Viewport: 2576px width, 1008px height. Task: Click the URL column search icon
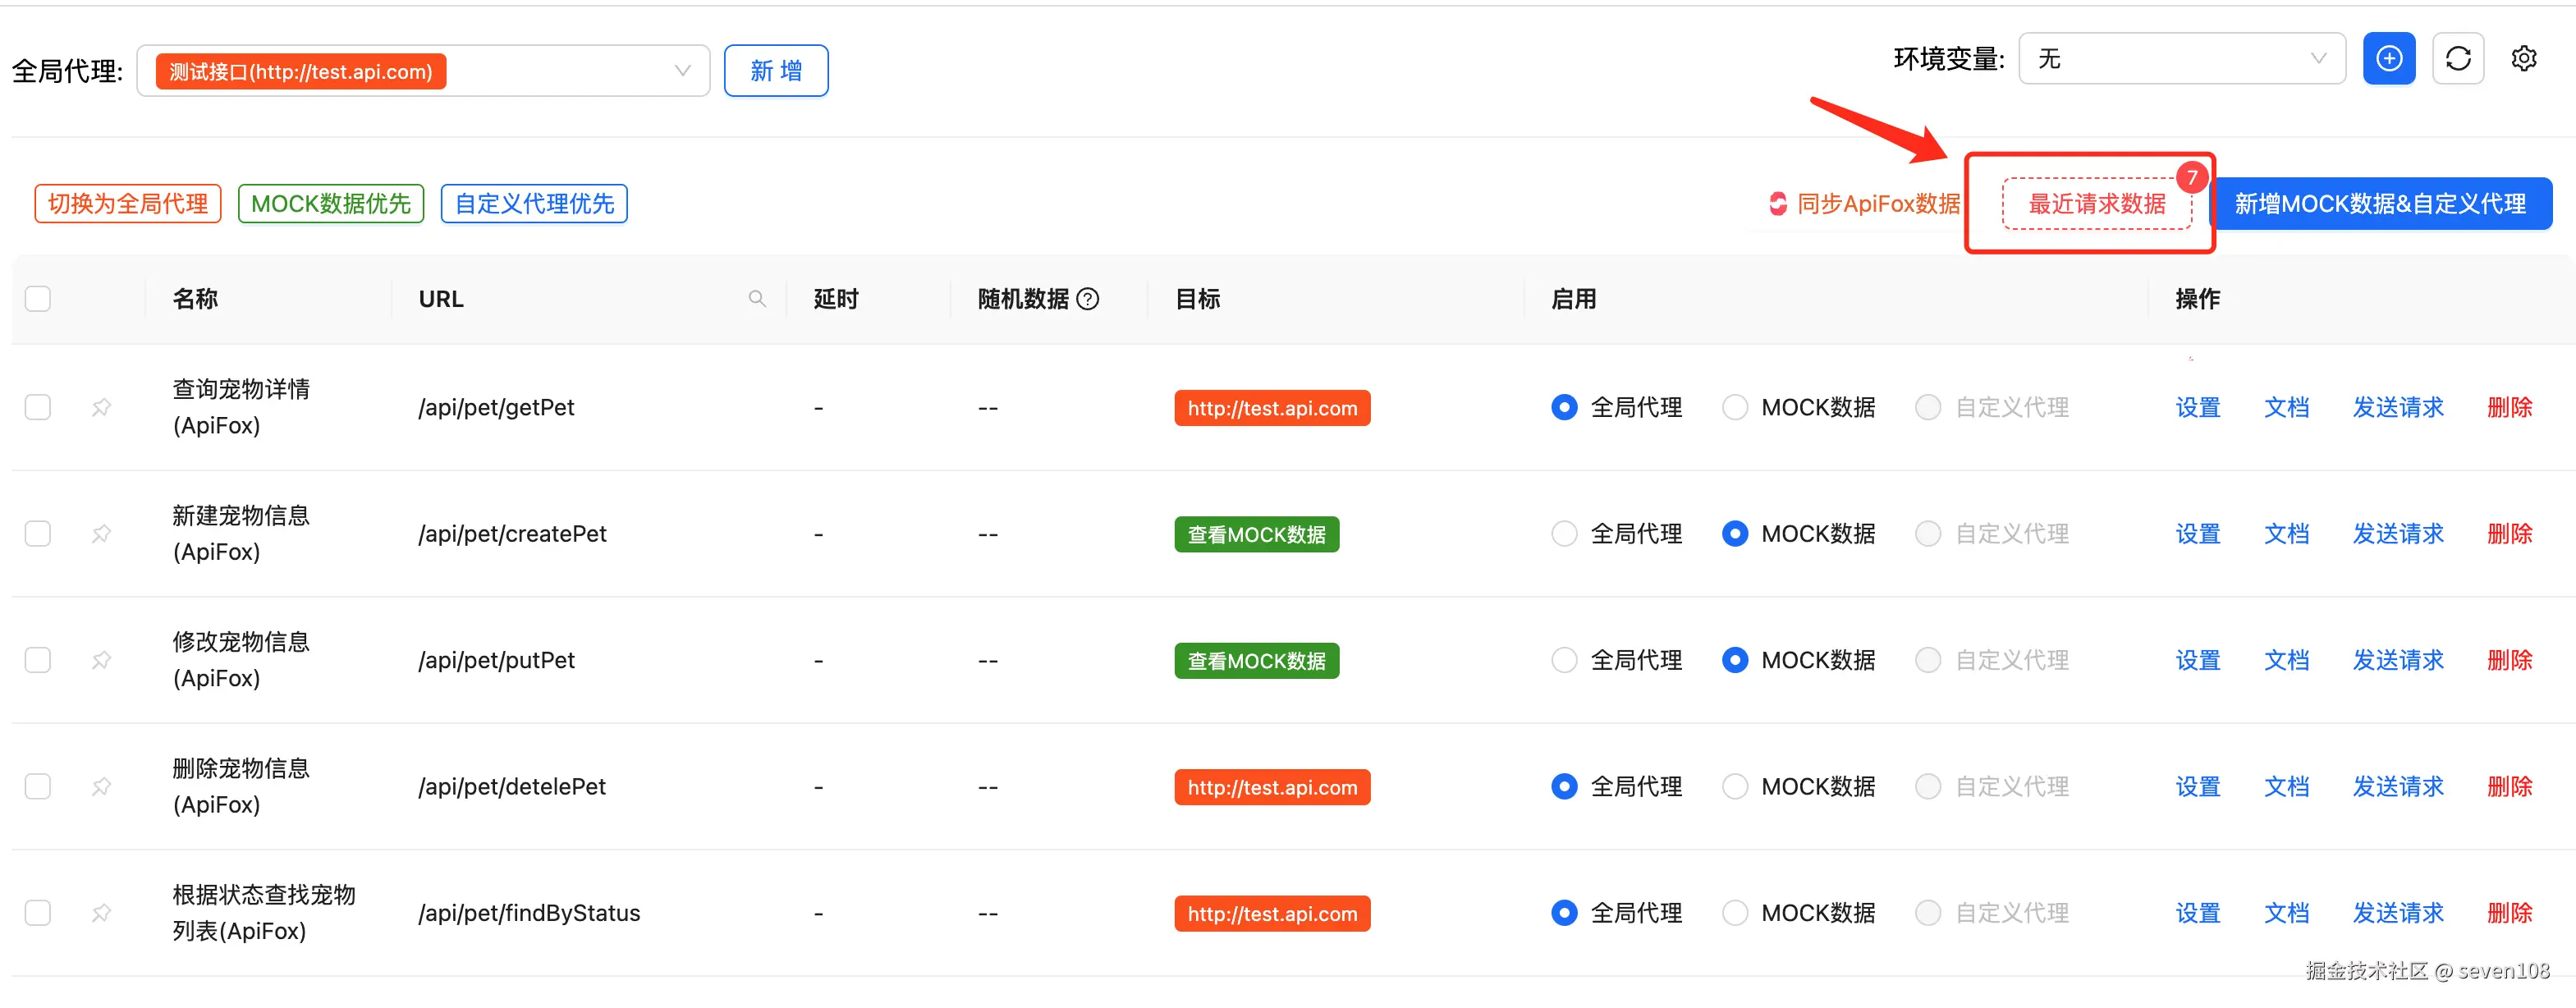coord(757,299)
